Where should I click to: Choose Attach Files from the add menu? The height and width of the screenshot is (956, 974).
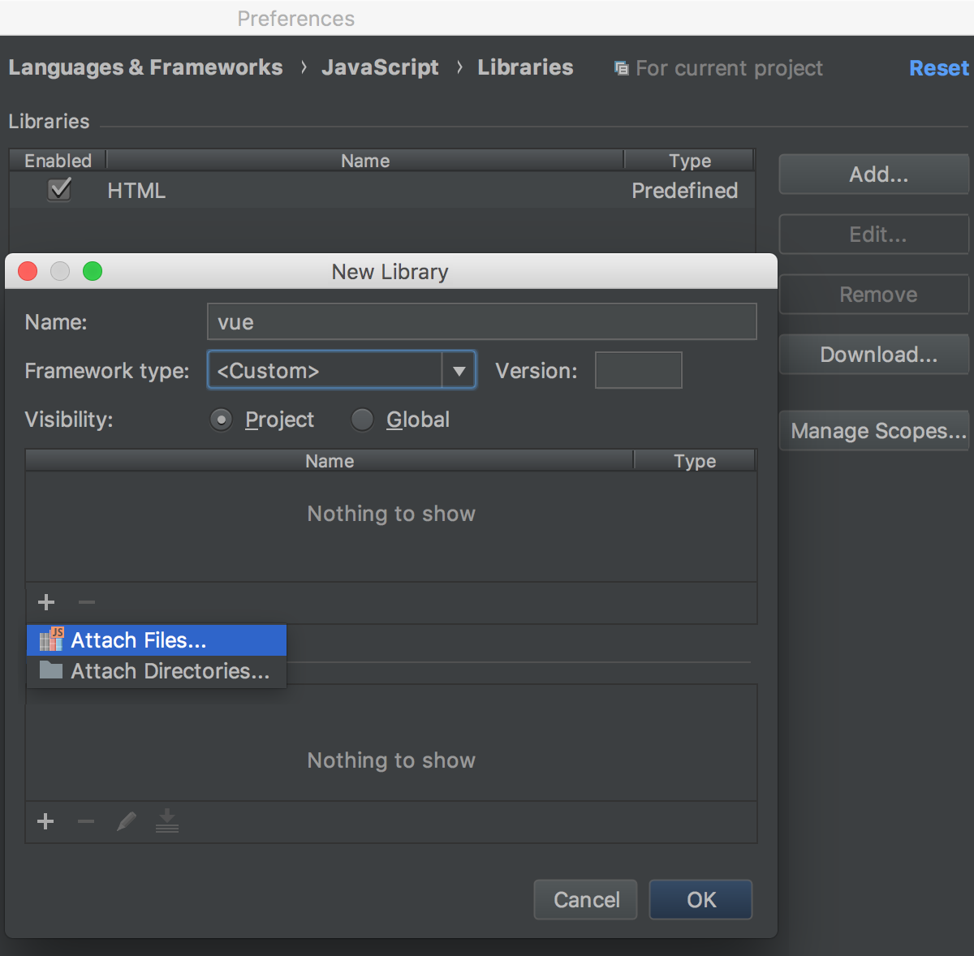[x=138, y=639]
